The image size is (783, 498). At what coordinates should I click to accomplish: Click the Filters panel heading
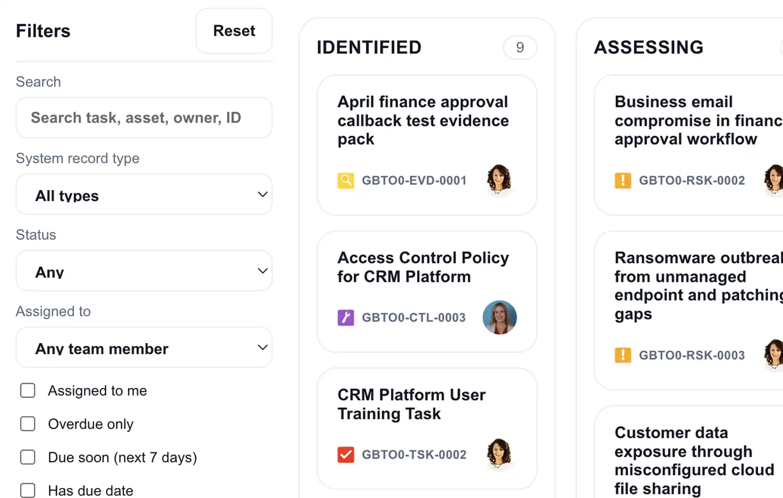coord(43,31)
